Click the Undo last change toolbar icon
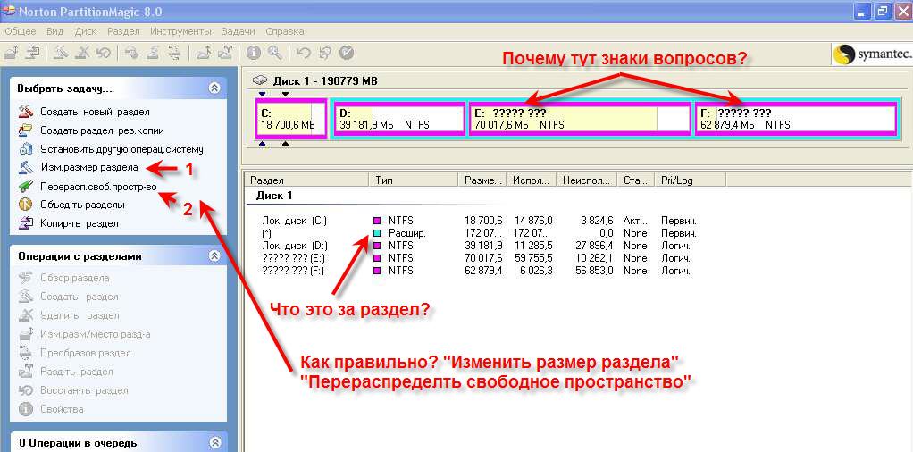 tap(303, 53)
